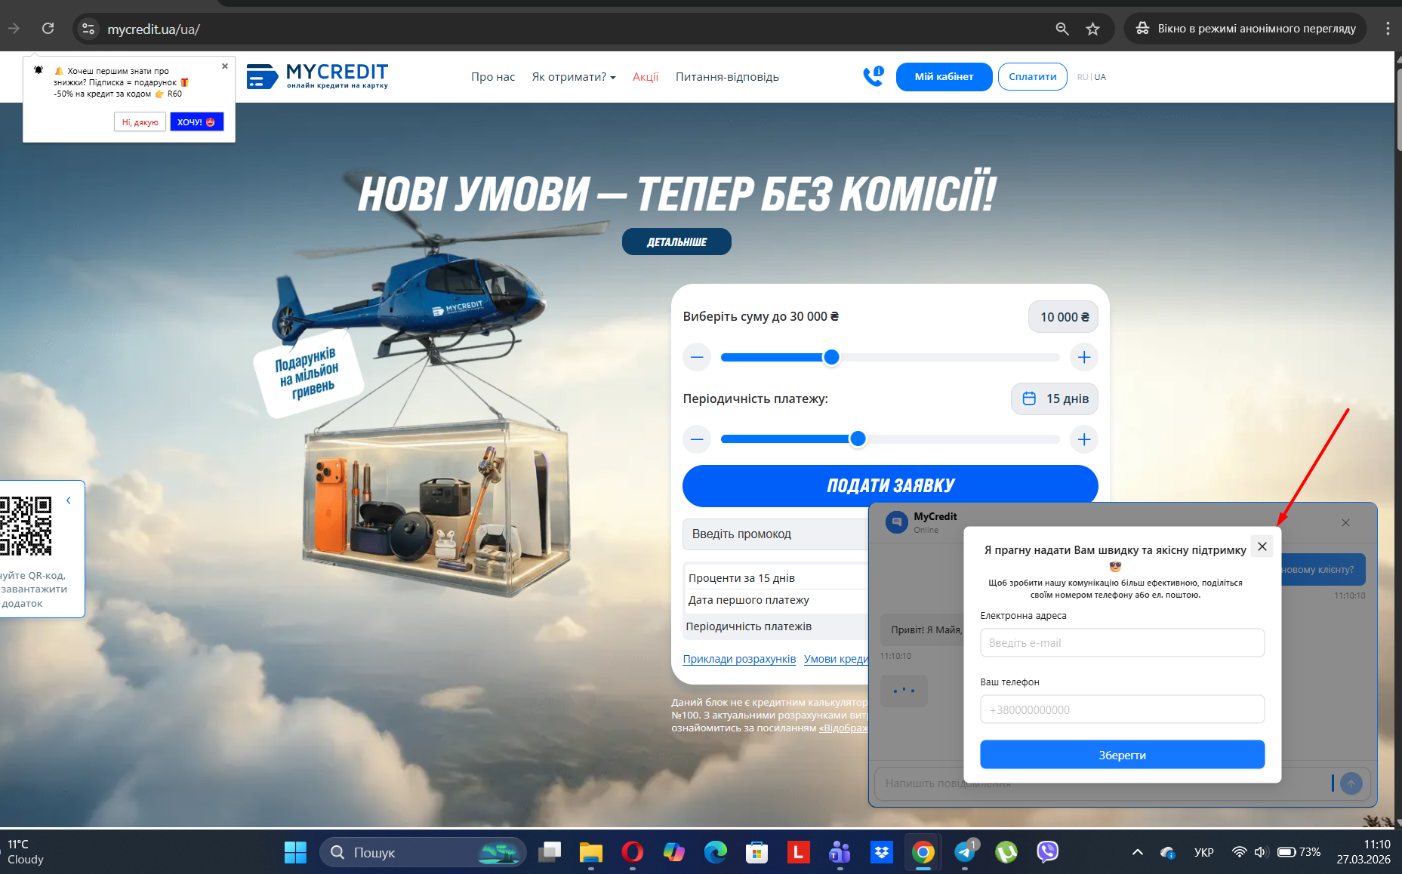This screenshot has width=1402, height=874.
Task: Open Dropbox from the taskbar
Action: 881,852
